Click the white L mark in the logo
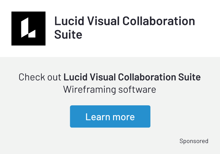Screen dimensions: 220x154 coord(28,30)
